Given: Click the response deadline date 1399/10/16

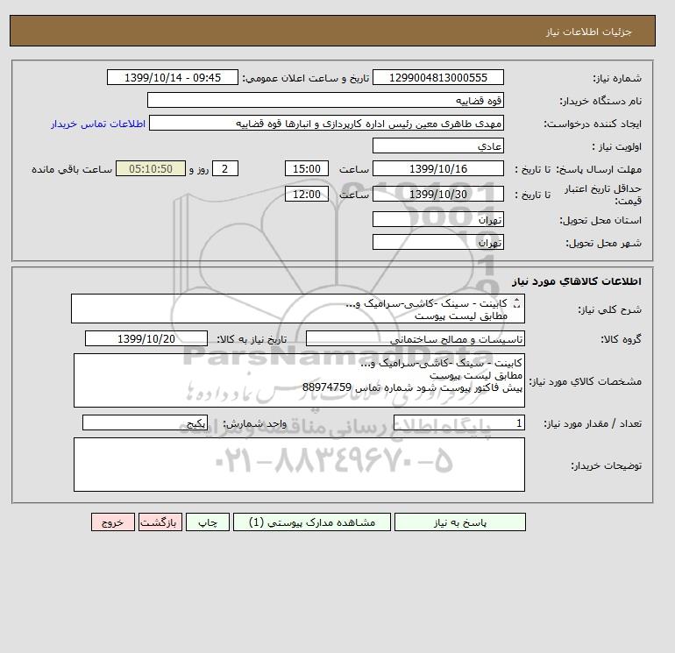Looking at the screenshot, I should pyautogui.click(x=437, y=169).
